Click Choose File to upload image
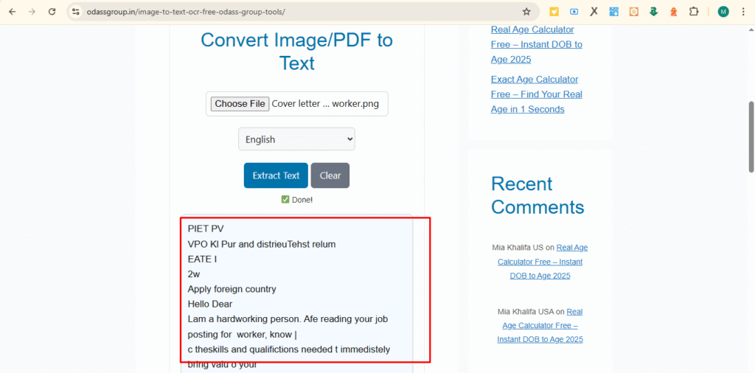This screenshot has width=755, height=373. (240, 104)
